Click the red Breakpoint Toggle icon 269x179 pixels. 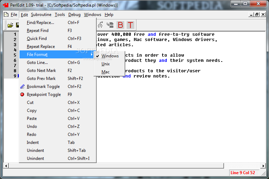tap(22, 95)
